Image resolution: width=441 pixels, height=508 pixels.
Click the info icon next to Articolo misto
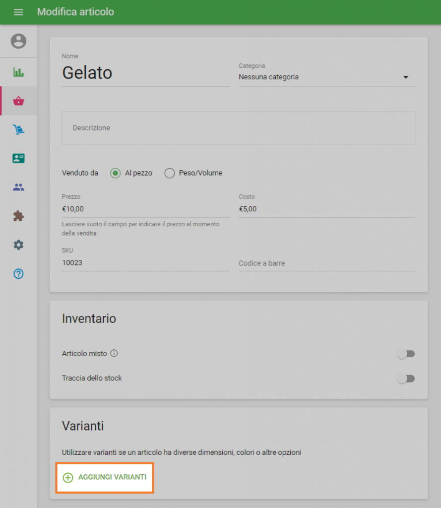[114, 353]
